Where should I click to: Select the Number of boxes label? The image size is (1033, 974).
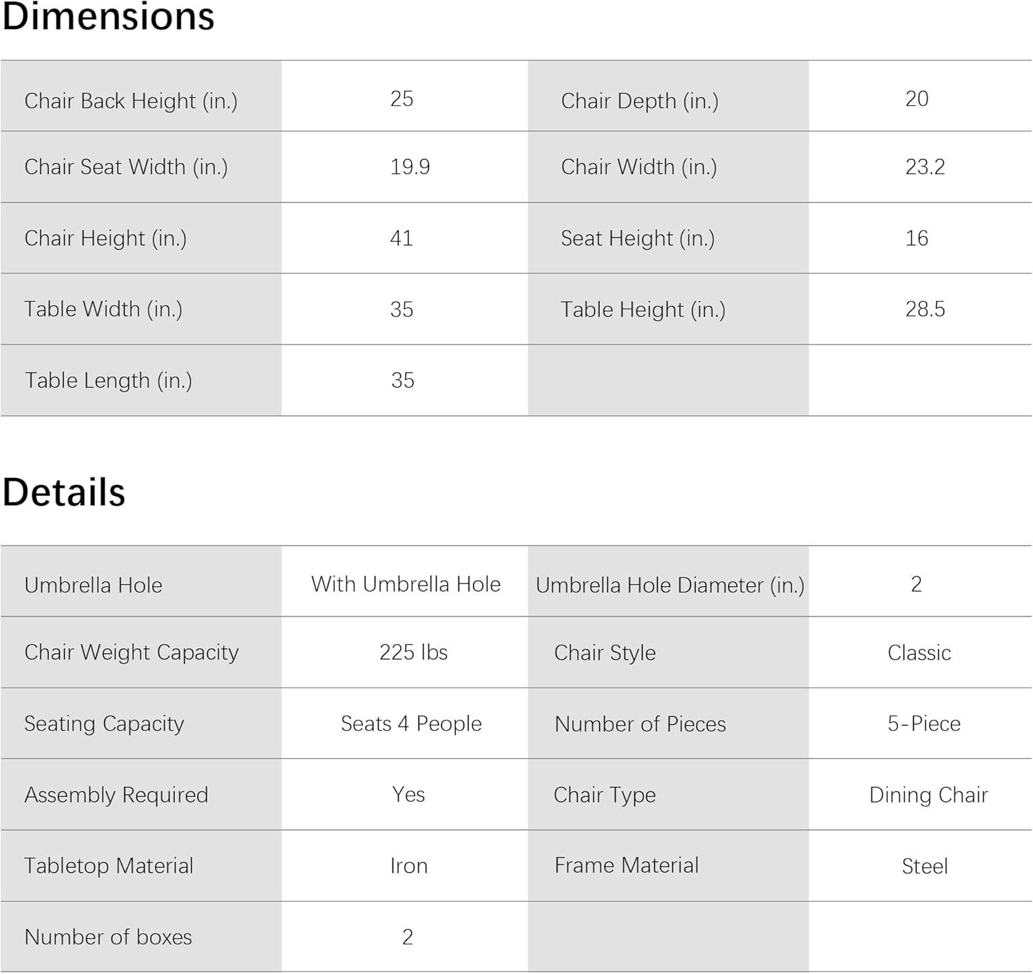click(108, 937)
